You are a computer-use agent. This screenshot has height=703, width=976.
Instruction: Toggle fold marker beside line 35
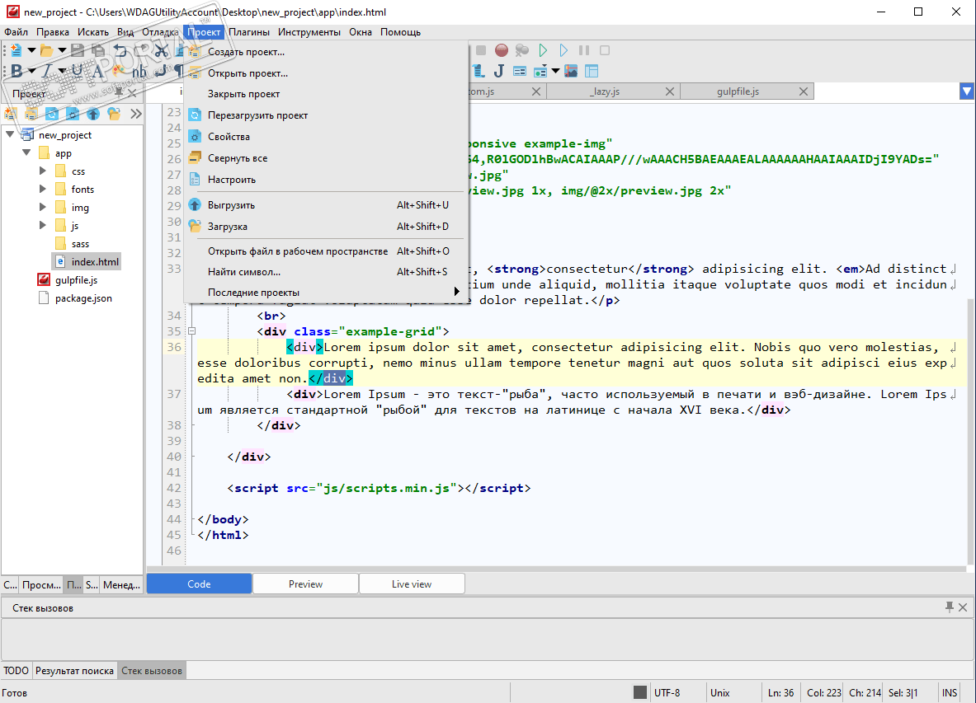click(191, 331)
